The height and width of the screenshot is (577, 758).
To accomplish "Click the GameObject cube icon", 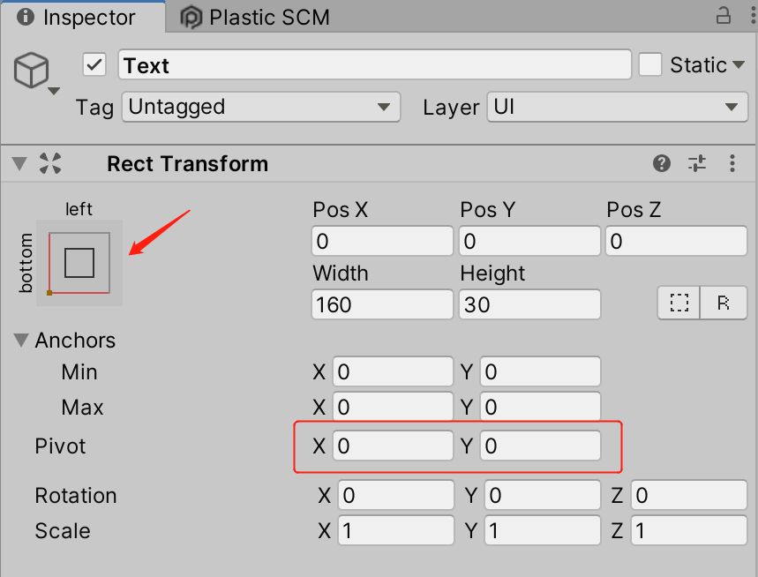I will pyautogui.click(x=32, y=71).
